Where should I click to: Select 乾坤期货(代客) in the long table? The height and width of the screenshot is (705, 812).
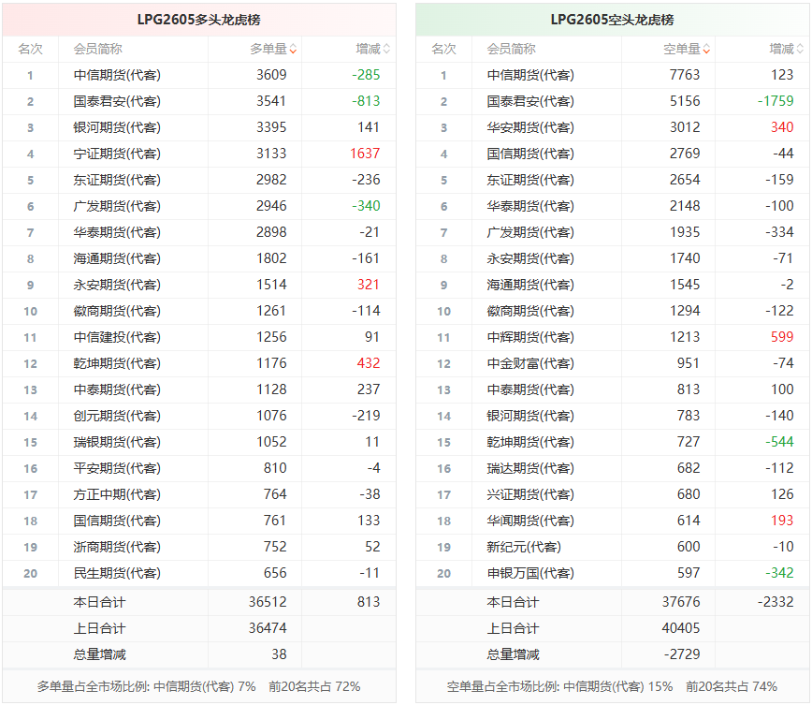click(x=117, y=363)
